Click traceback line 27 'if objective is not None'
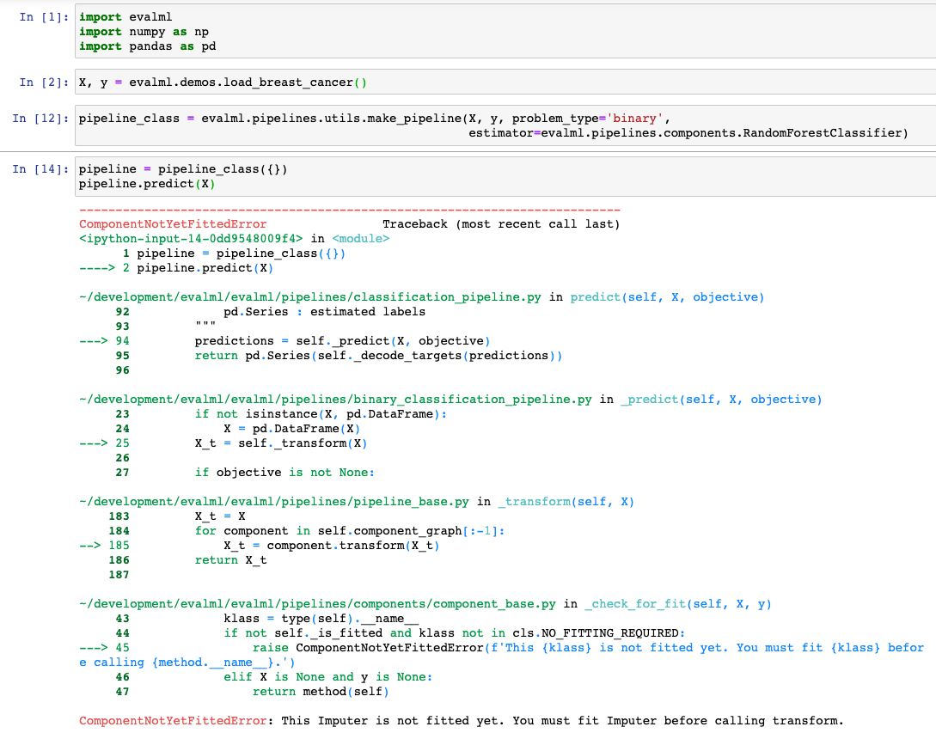The height and width of the screenshot is (739, 936). click(x=284, y=473)
